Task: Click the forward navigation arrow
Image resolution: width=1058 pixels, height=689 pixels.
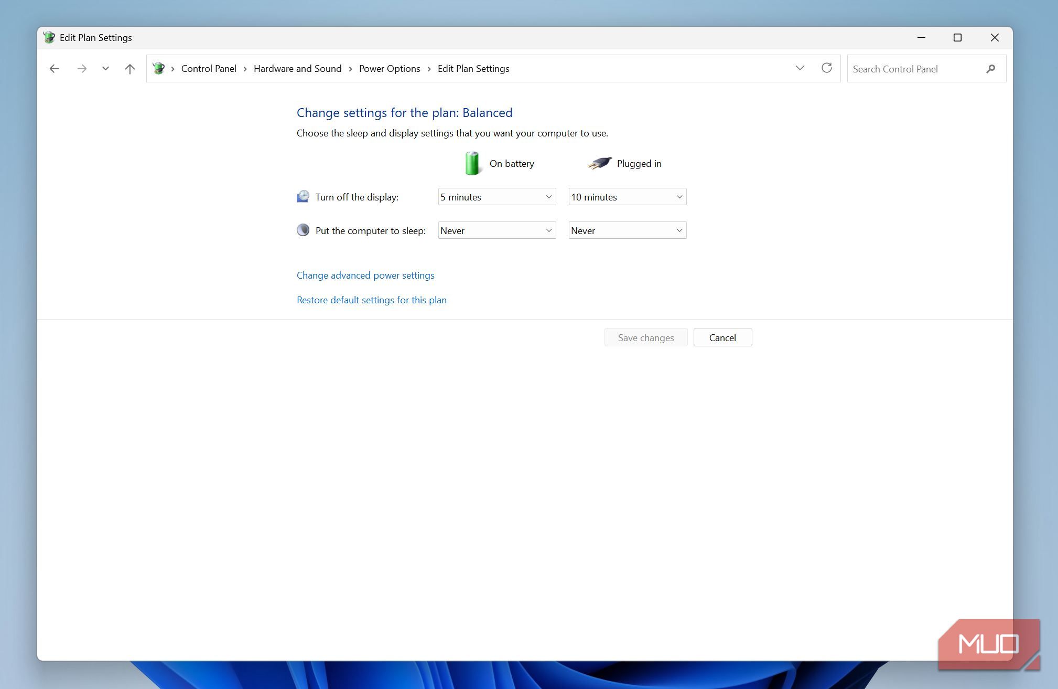Action: click(x=82, y=69)
